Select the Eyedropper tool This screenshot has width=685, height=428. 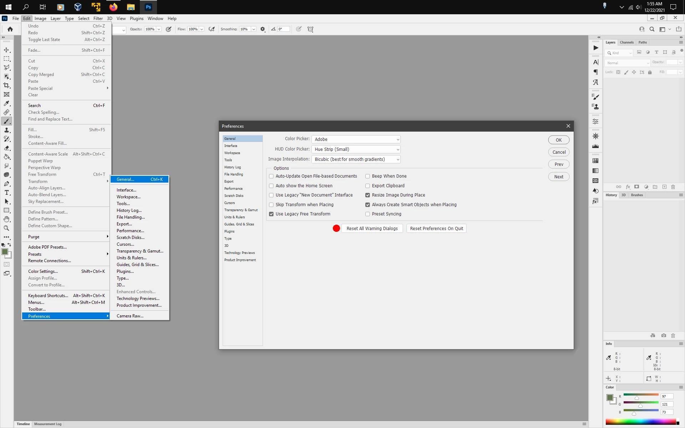[x=6, y=103]
